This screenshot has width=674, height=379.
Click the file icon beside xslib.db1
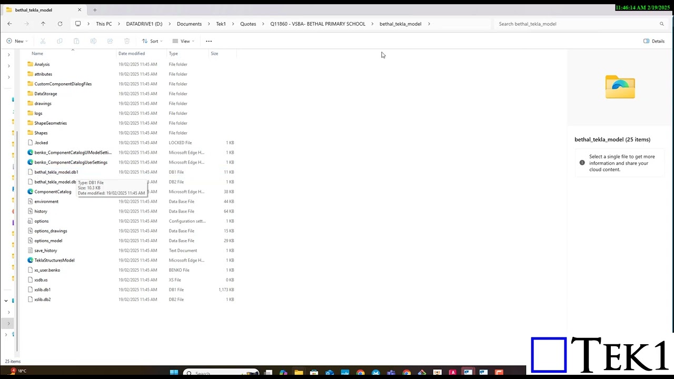click(x=30, y=290)
